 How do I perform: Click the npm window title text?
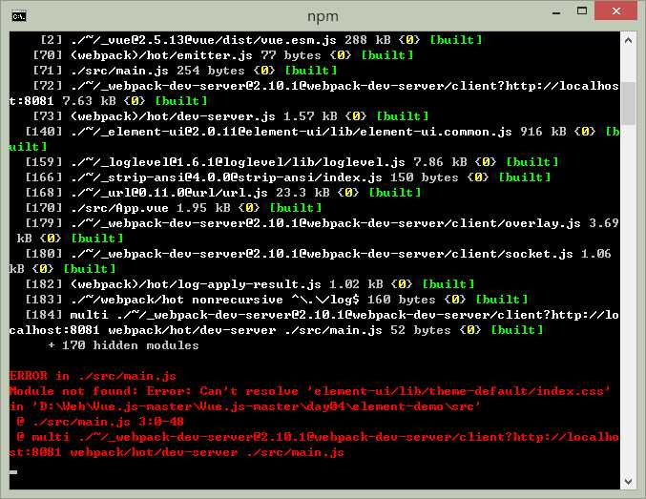323,16
